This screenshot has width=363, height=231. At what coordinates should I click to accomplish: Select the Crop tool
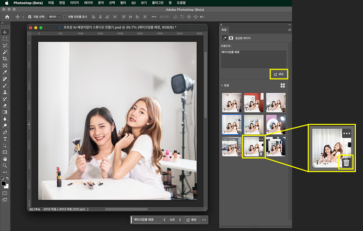[x=5, y=58]
